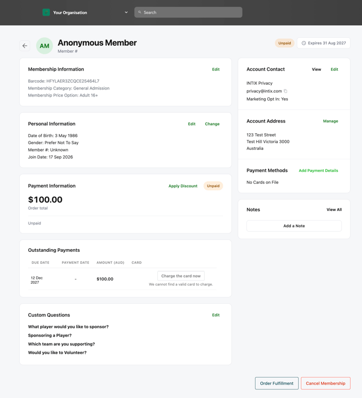The image size is (362, 398).
Task: Manage the Account Address
Action: point(331,121)
